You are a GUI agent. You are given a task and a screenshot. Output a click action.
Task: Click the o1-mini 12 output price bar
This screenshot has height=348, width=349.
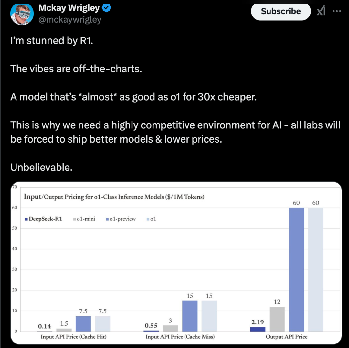[277, 319]
